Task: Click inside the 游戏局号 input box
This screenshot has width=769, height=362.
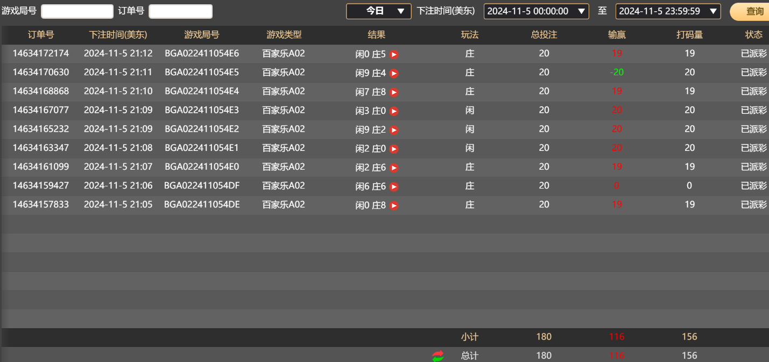Action: click(76, 11)
